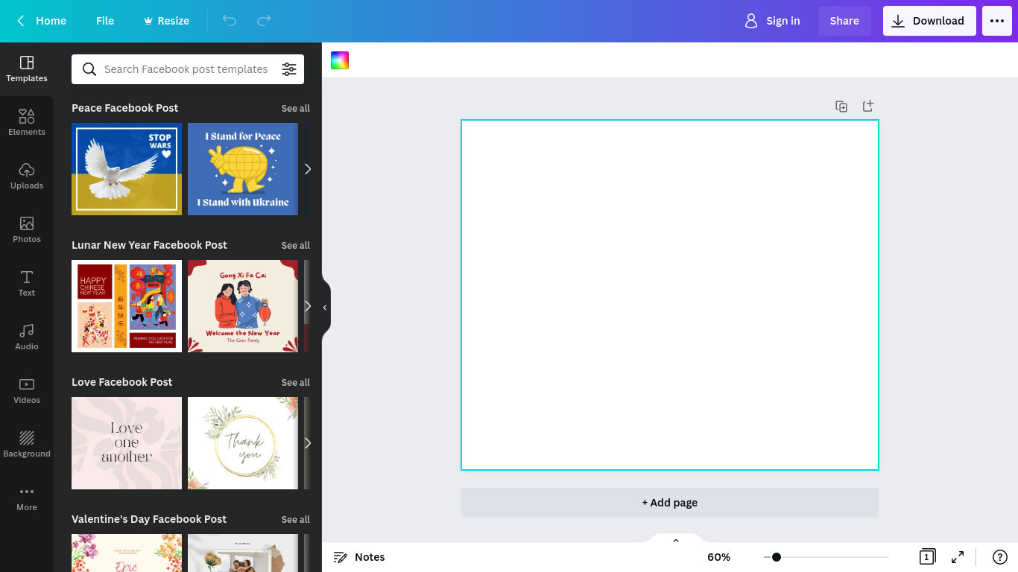Screen dimensions: 1018x572
Task: Select the Valentine's Day photo collage template
Action: click(243, 553)
